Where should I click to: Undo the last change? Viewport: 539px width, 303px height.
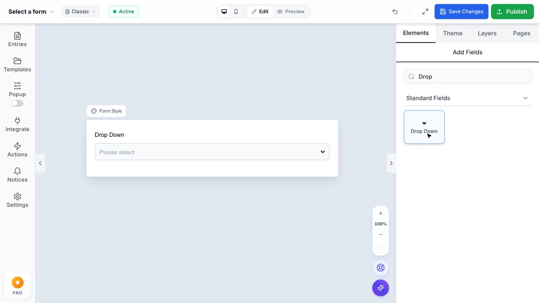(395, 11)
